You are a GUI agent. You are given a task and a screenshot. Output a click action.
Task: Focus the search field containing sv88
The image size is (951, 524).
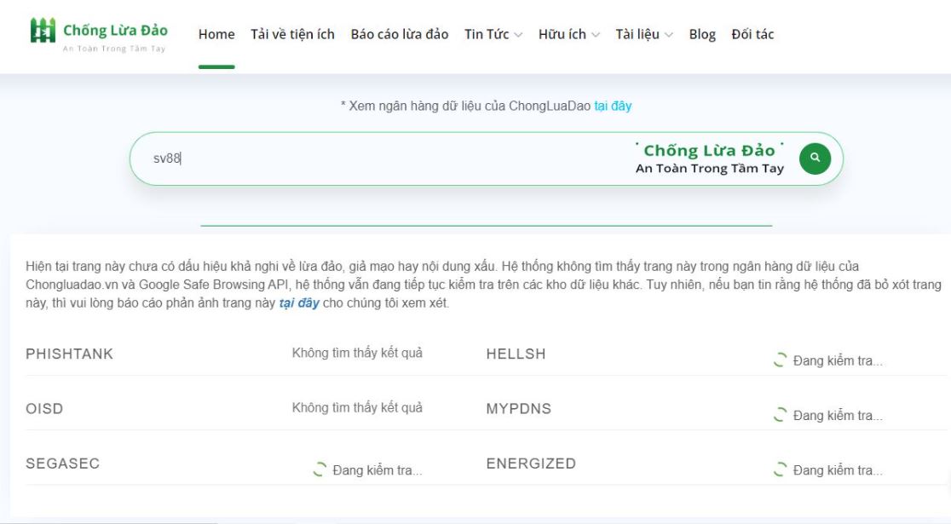tap(383, 158)
